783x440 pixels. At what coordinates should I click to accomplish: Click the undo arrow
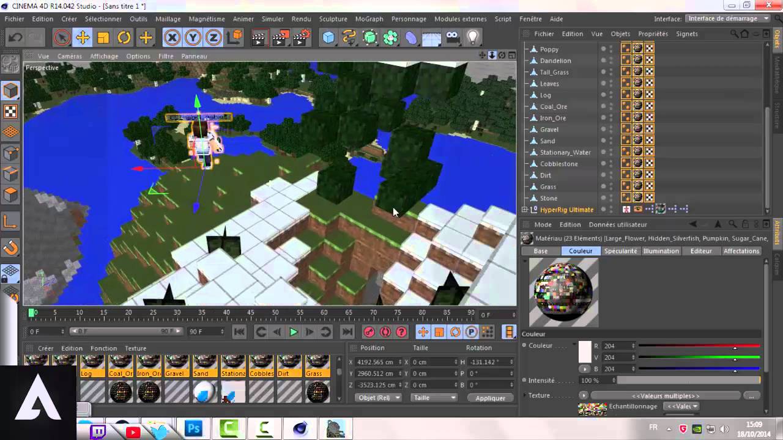click(15, 38)
